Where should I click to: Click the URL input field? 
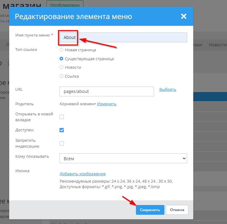tap(106, 91)
